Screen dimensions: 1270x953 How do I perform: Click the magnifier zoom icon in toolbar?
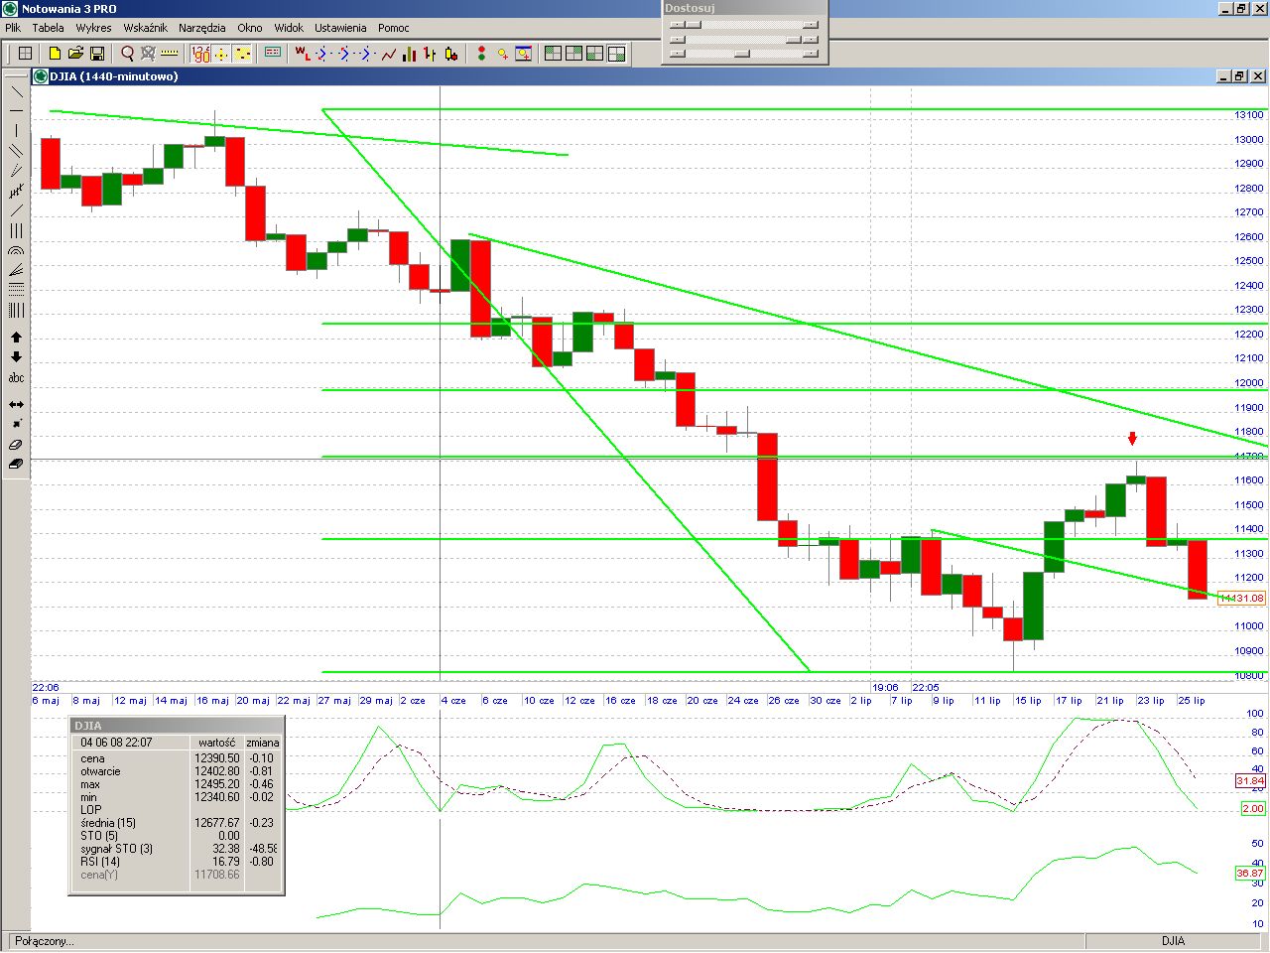click(127, 54)
